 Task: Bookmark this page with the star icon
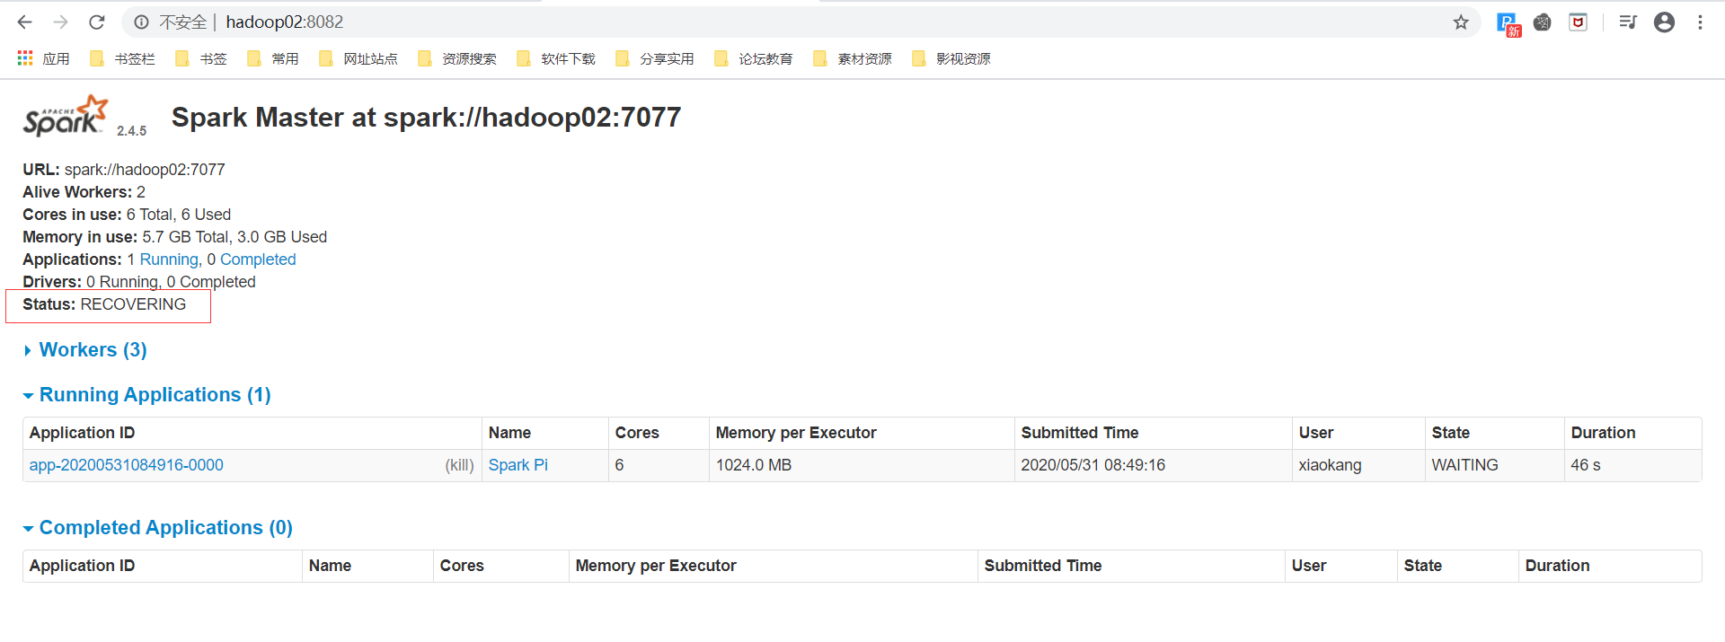pos(1461,22)
